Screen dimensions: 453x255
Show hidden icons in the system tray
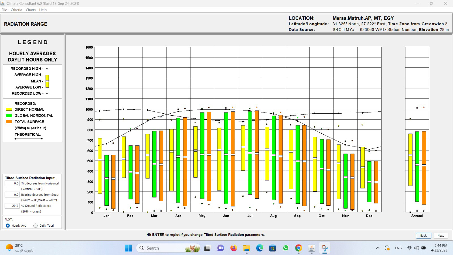(377, 248)
